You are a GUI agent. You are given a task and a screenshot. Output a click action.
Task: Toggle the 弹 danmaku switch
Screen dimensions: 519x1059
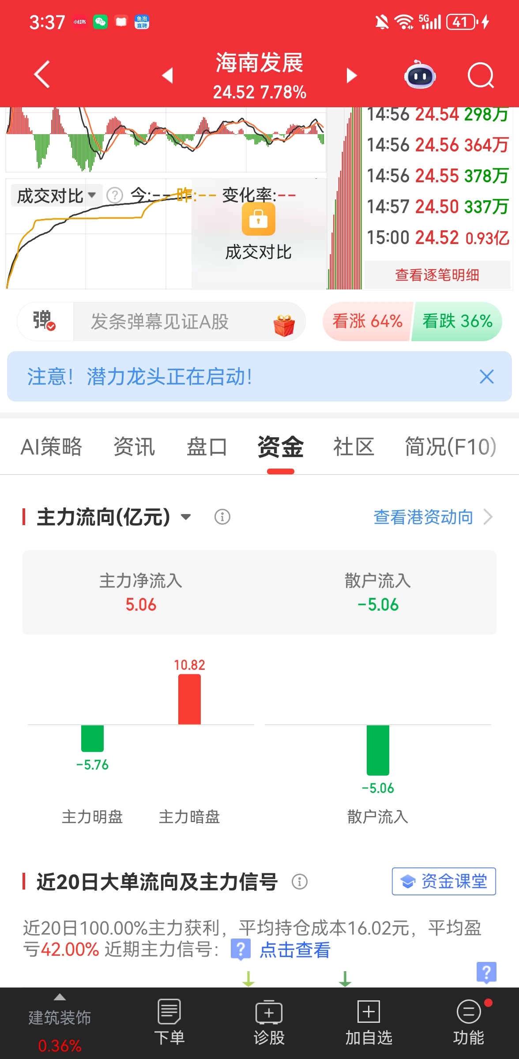pos(45,321)
